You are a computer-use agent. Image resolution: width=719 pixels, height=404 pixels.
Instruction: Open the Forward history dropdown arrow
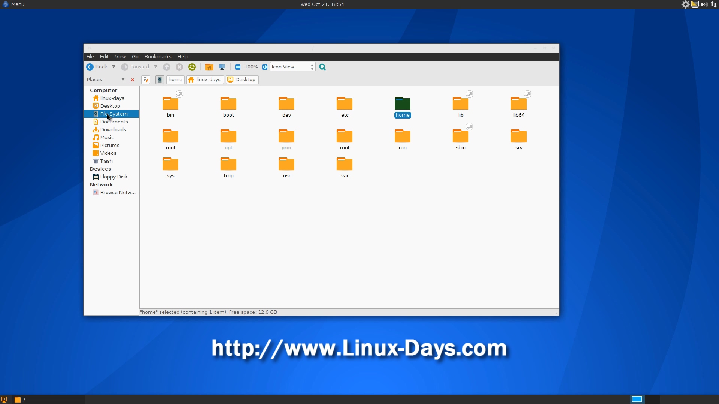(x=155, y=67)
